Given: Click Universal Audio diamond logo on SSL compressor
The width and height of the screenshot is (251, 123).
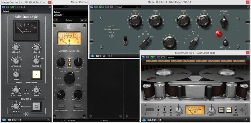Looking at the screenshot, I should point(27,114).
